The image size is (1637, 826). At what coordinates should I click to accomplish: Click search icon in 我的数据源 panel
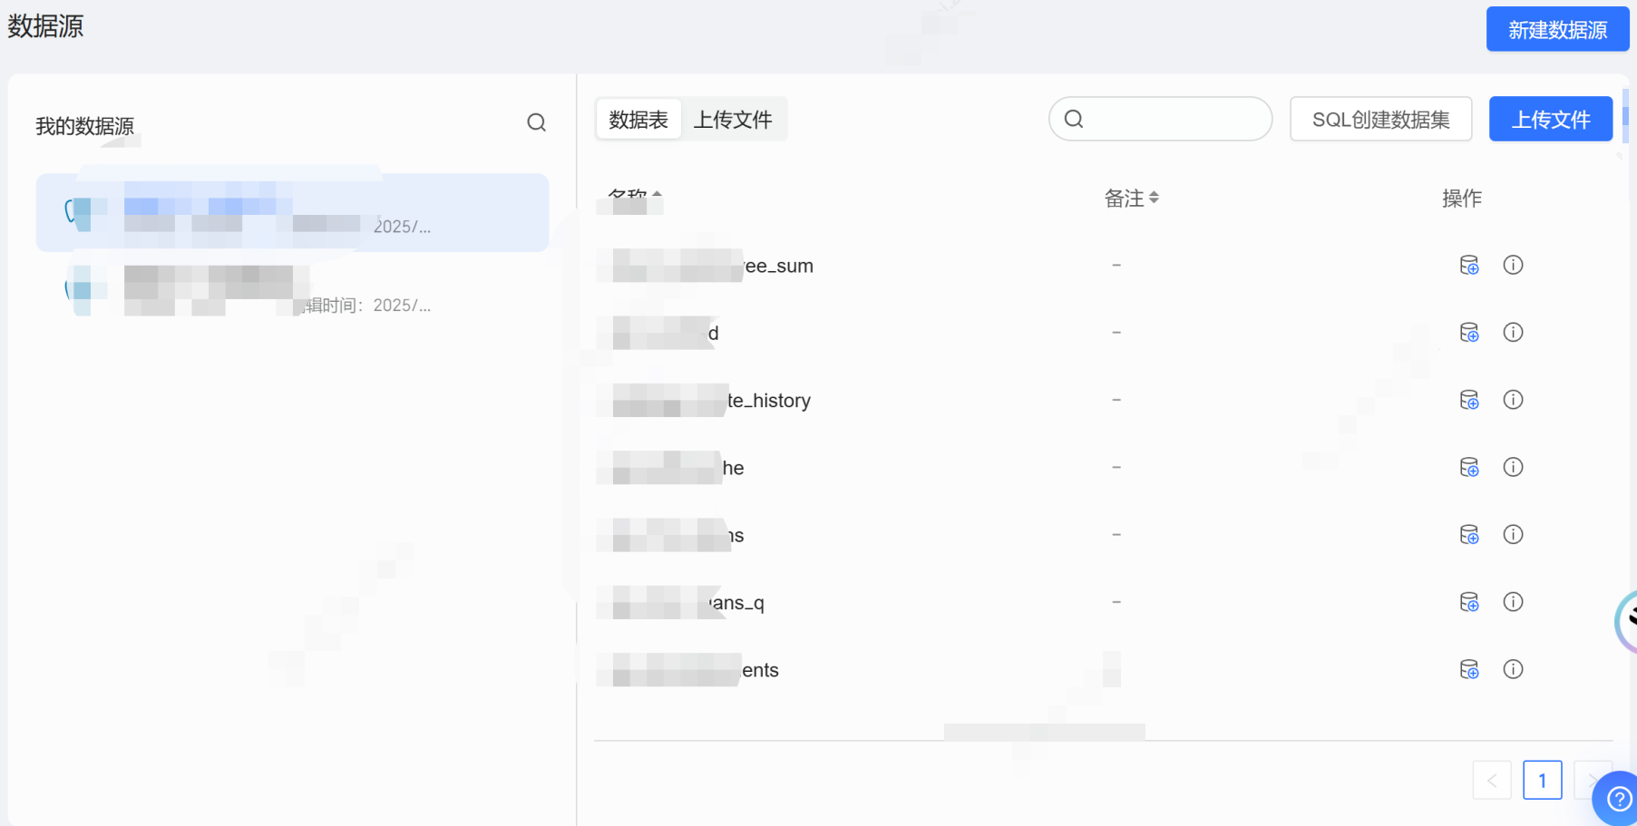click(536, 122)
